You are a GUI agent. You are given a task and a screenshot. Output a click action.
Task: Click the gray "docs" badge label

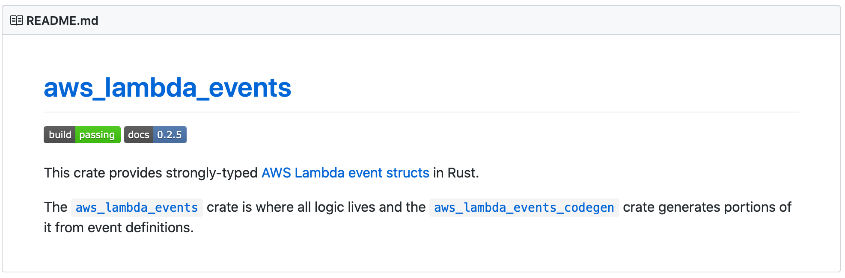[x=138, y=135]
